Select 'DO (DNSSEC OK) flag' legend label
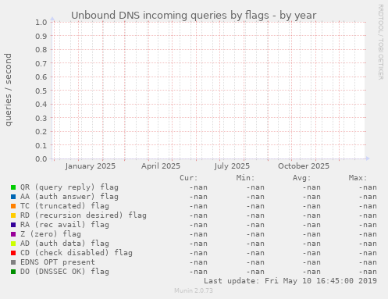The image size is (388, 299). coord(65,272)
